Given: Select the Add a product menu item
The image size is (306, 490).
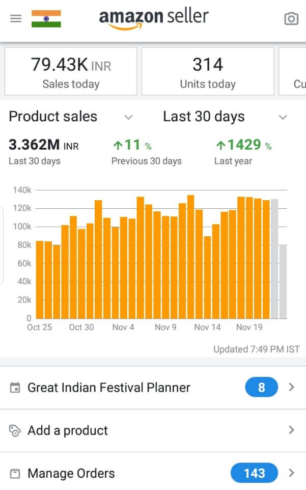Looking at the screenshot, I should (68, 431).
